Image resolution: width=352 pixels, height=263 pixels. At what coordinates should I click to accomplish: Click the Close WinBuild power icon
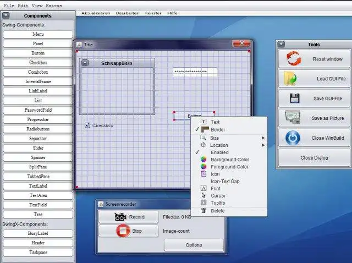[x=293, y=138]
